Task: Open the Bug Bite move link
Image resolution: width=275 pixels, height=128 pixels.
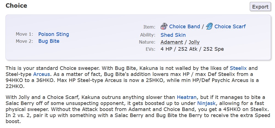Action: coord(49,41)
